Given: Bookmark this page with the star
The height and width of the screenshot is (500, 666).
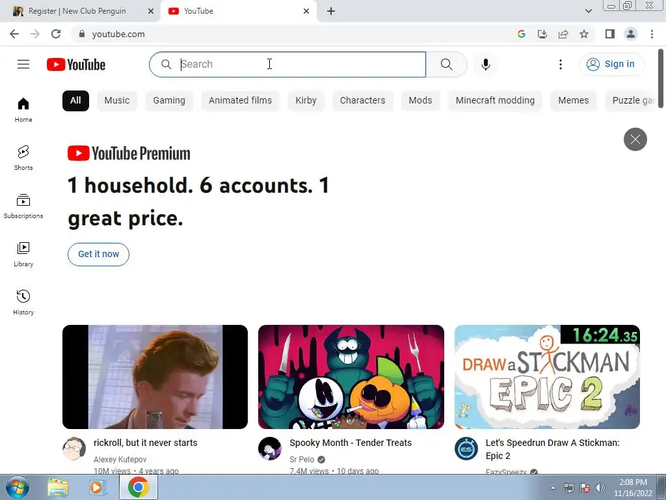Looking at the screenshot, I should pos(584,34).
